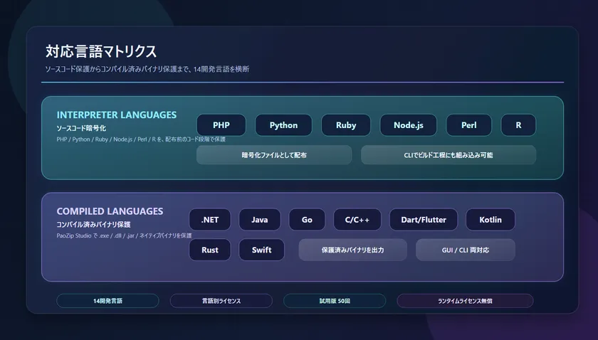598x340 pixels.
Task: Click the Node.js language chip
Action: coord(409,125)
